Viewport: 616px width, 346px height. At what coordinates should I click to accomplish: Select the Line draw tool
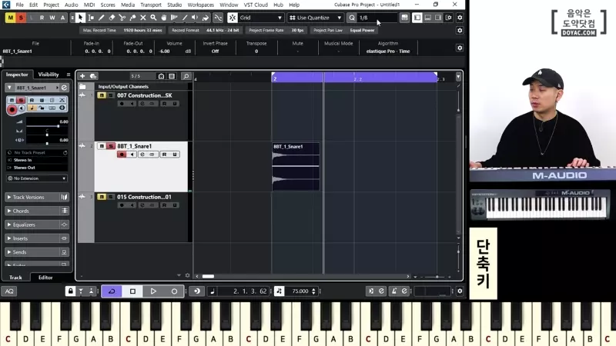point(185,18)
